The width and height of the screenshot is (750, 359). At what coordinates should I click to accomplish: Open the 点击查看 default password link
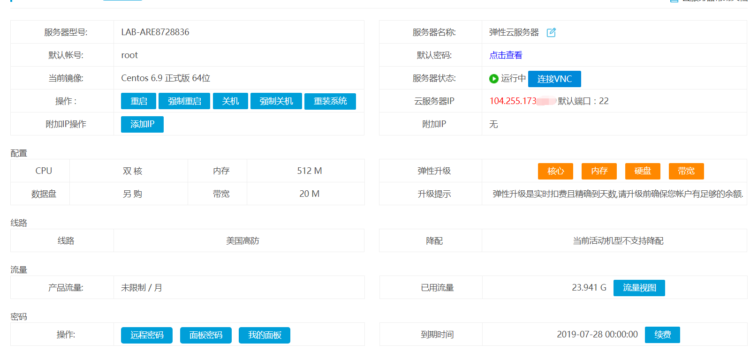click(505, 55)
